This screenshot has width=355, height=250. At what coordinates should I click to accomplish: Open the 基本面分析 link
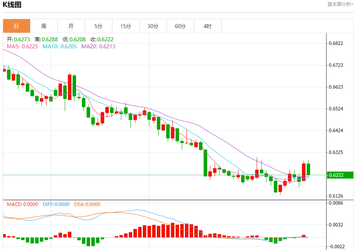point(340,4)
